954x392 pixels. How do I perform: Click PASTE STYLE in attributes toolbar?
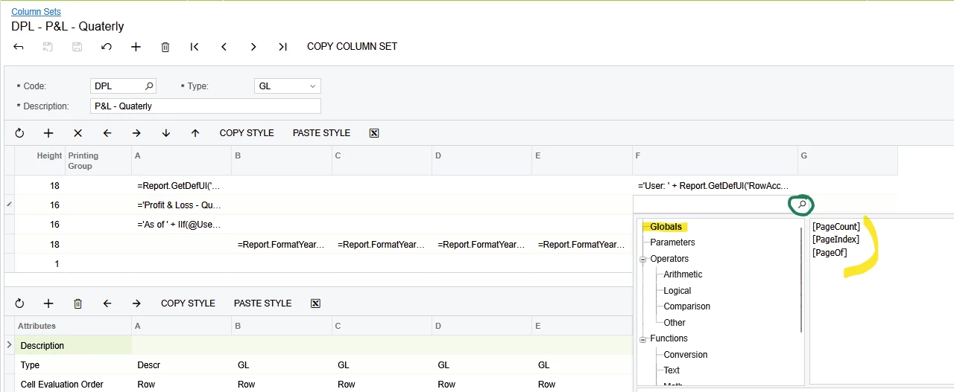tap(262, 303)
